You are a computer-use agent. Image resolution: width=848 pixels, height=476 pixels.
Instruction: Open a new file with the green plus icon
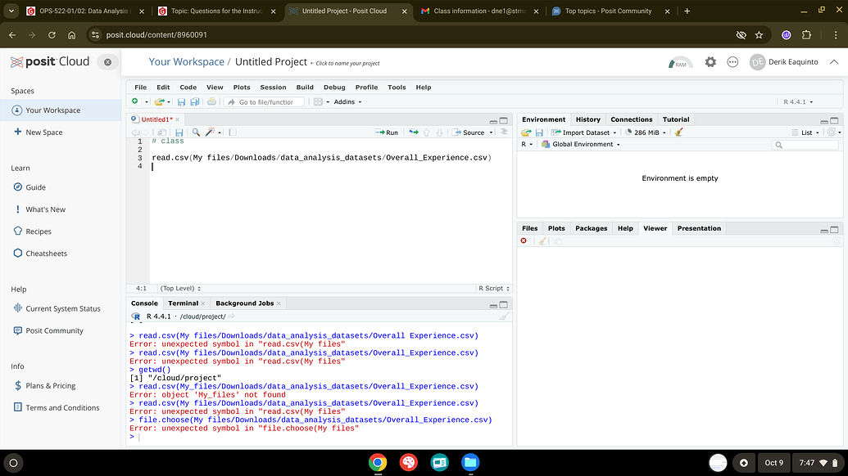[x=136, y=101]
